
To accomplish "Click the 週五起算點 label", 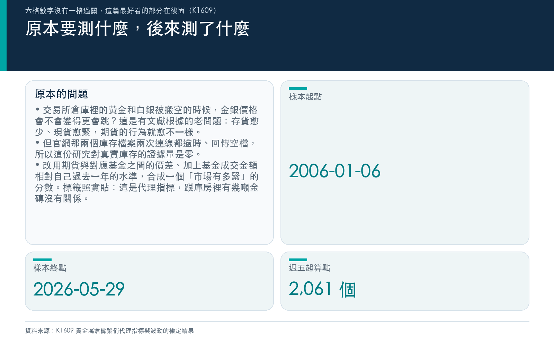I will (x=310, y=268).
